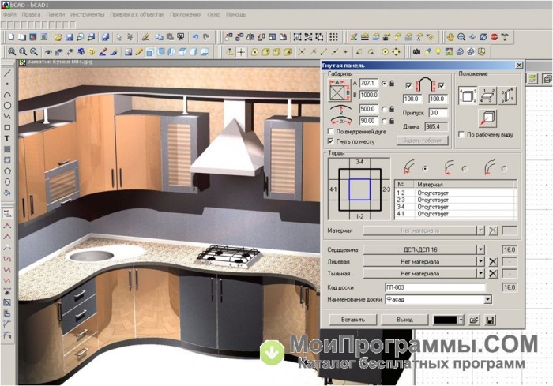Select the circle tool in left toolbar
Image resolution: width=553 pixels, height=386 pixels.
pyautogui.click(x=7, y=106)
